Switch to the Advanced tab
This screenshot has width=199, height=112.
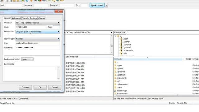pos(16,18)
